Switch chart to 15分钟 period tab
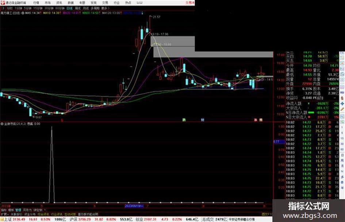 point(38,8)
